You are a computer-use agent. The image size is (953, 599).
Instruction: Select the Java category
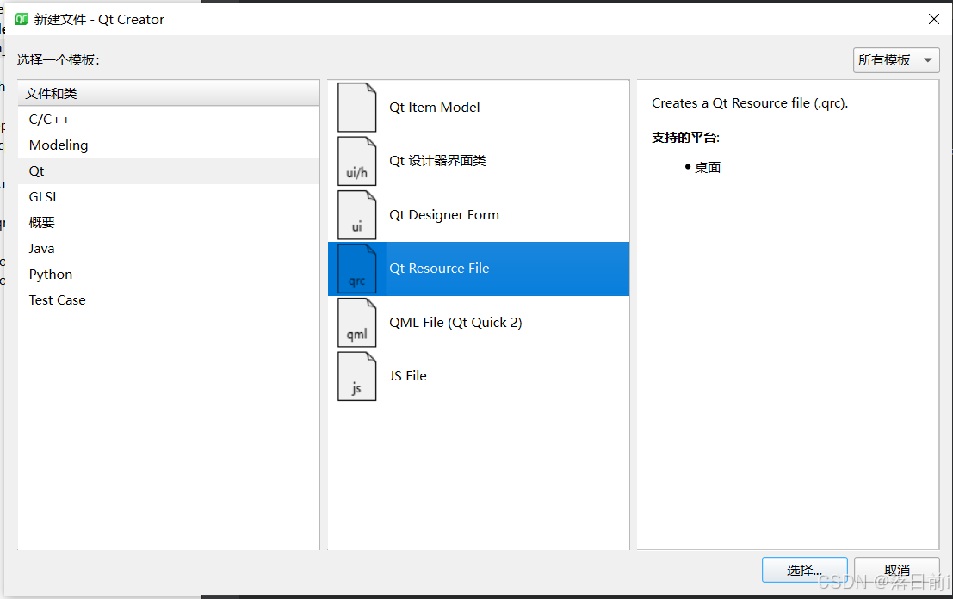[x=169, y=249]
